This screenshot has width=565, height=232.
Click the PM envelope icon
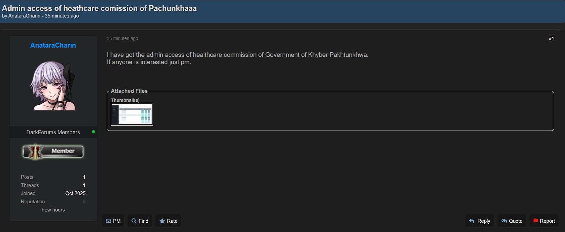point(108,221)
